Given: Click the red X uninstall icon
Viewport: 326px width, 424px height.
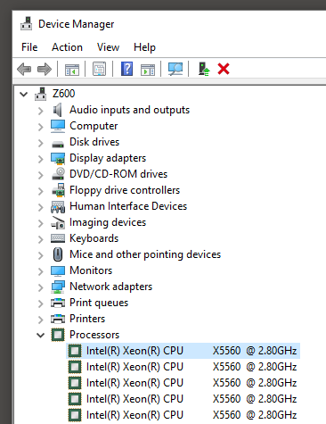Looking at the screenshot, I should (x=224, y=69).
